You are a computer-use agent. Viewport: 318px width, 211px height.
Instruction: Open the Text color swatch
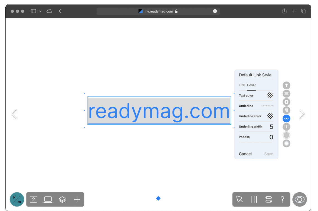coord(270,95)
